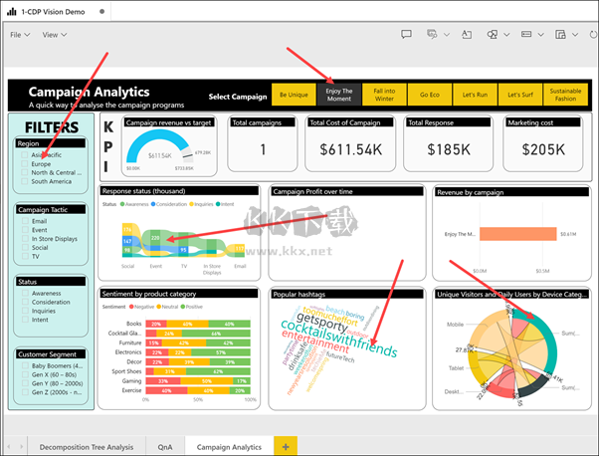Viewport: 599px width, 456px height.
Task: Open the File menu
Action: click(x=20, y=35)
